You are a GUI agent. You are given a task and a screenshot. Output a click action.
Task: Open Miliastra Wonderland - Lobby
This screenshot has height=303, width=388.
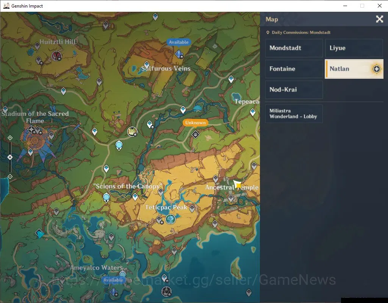pyautogui.click(x=294, y=114)
